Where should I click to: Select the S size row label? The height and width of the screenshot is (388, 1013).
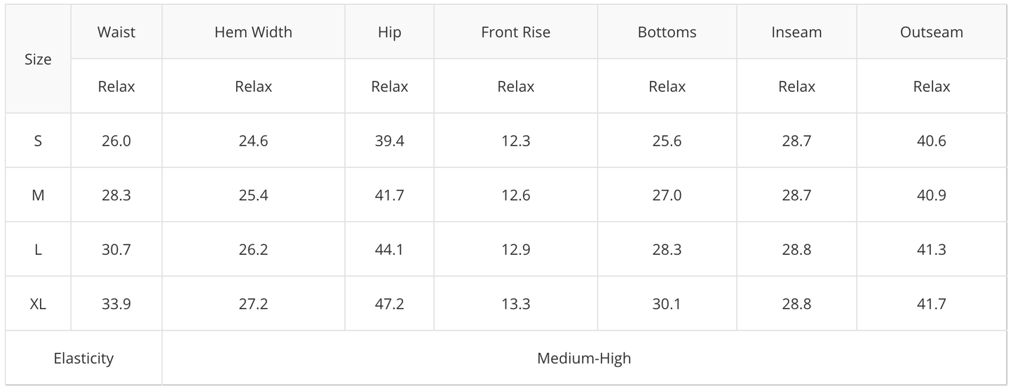point(38,141)
